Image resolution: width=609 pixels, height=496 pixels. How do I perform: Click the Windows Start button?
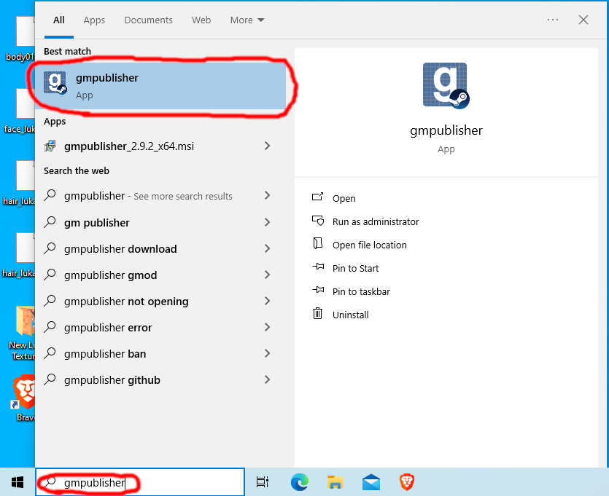coord(18,482)
